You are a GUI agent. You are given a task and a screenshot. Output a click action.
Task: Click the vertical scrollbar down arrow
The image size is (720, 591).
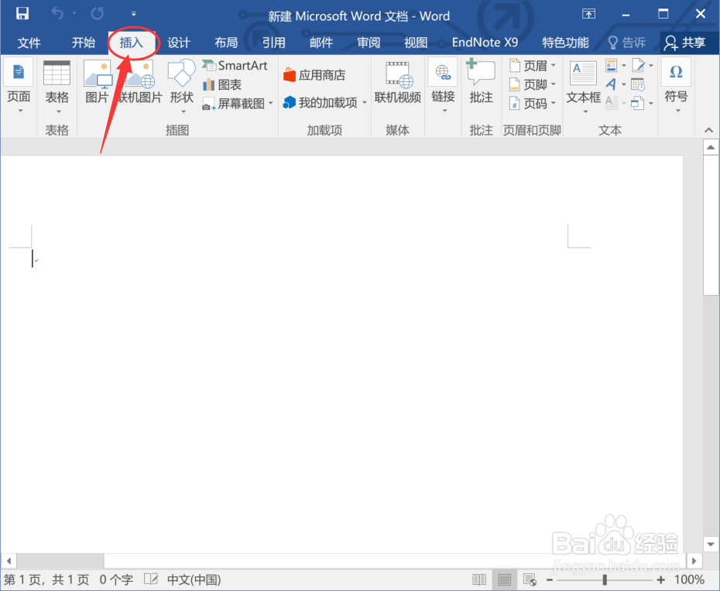pyautogui.click(x=711, y=544)
